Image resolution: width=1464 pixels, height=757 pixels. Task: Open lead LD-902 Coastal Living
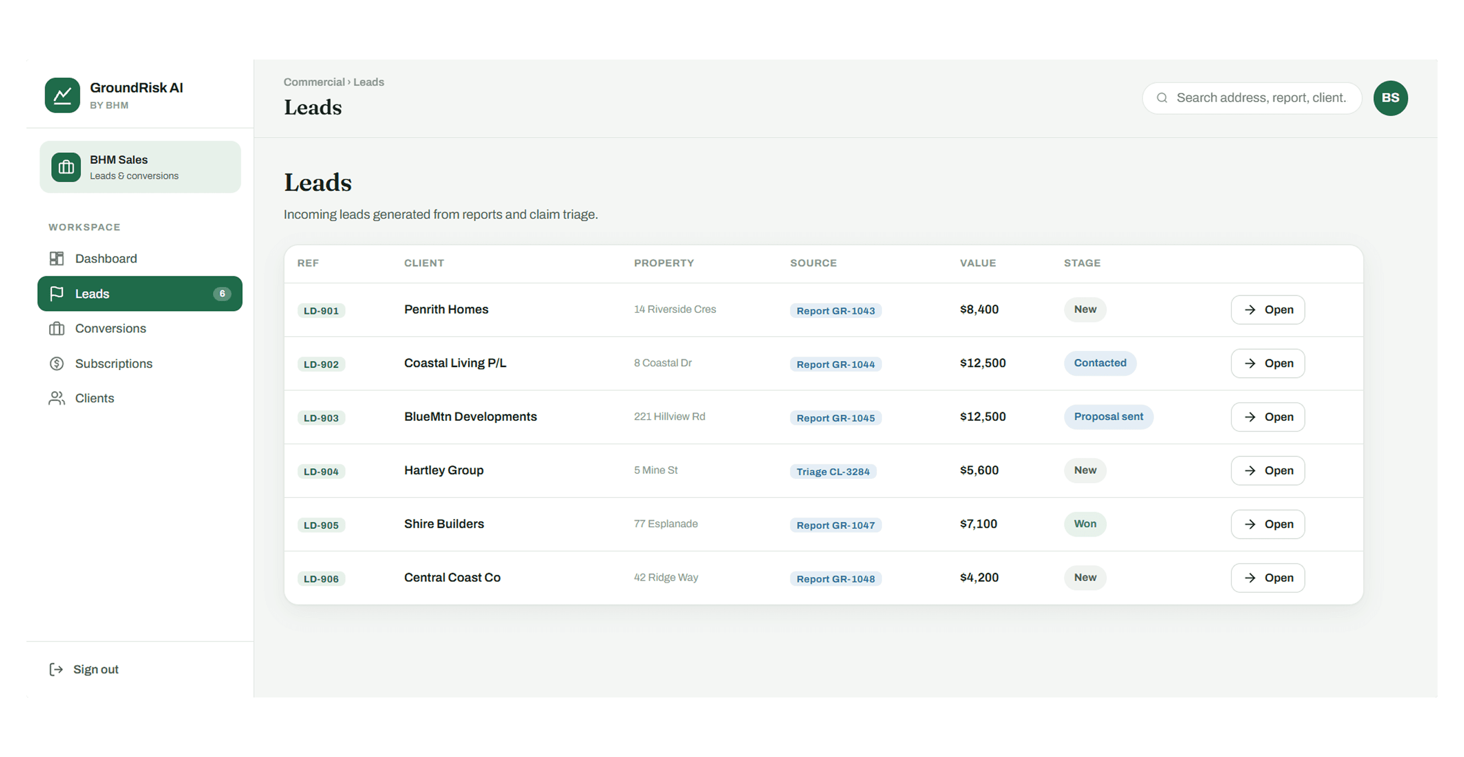point(1268,364)
